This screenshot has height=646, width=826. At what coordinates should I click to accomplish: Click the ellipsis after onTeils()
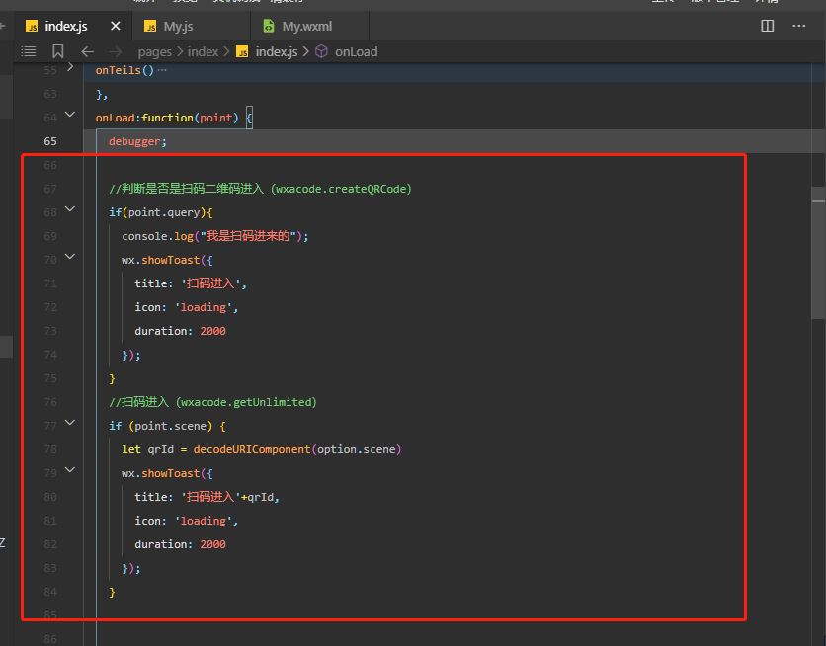coord(162,70)
